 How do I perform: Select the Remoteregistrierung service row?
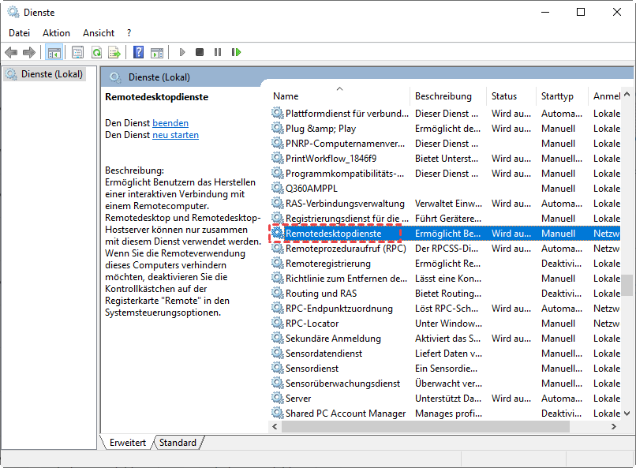click(327, 264)
